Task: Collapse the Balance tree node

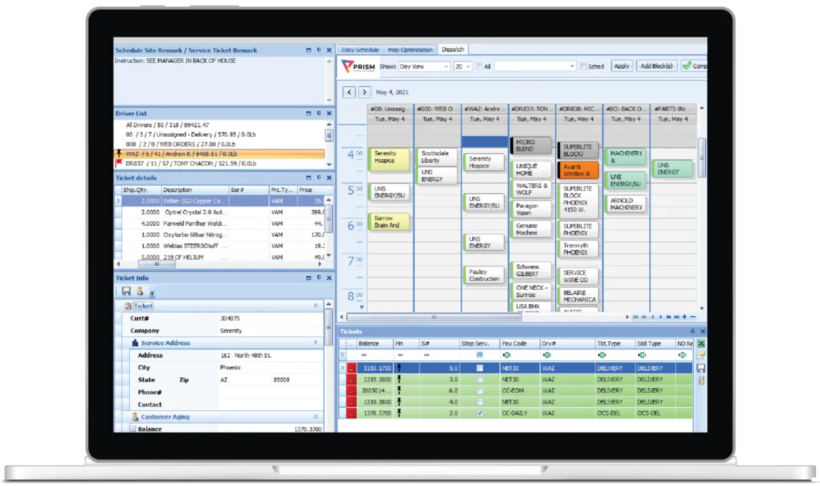Action: point(133,429)
